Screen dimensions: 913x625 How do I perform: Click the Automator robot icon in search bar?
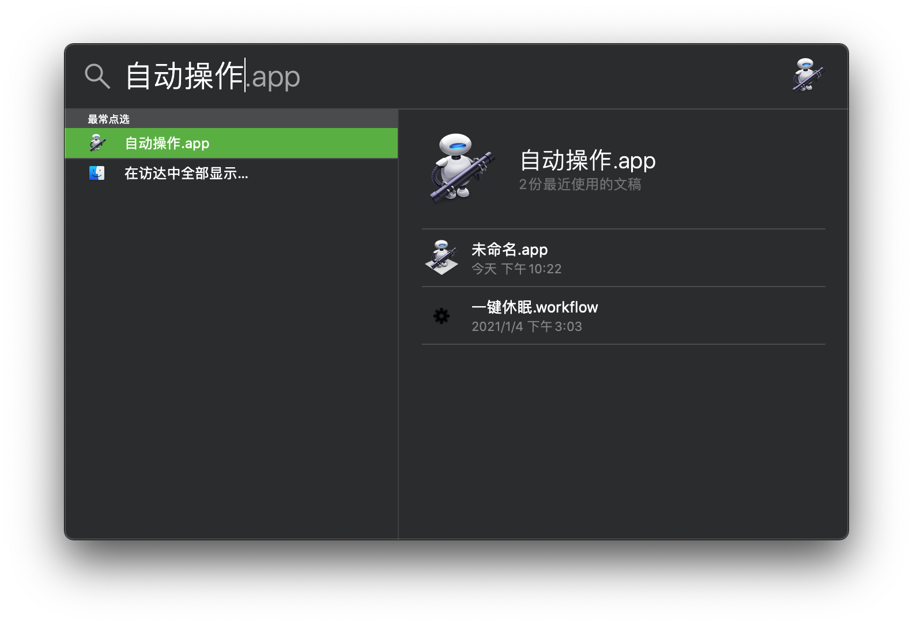(807, 75)
